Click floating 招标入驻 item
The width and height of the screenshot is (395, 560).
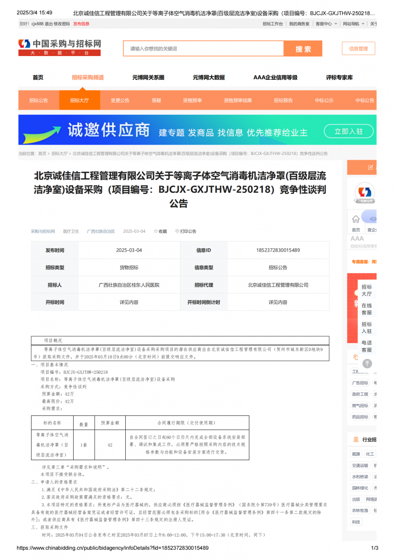point(367,328)
